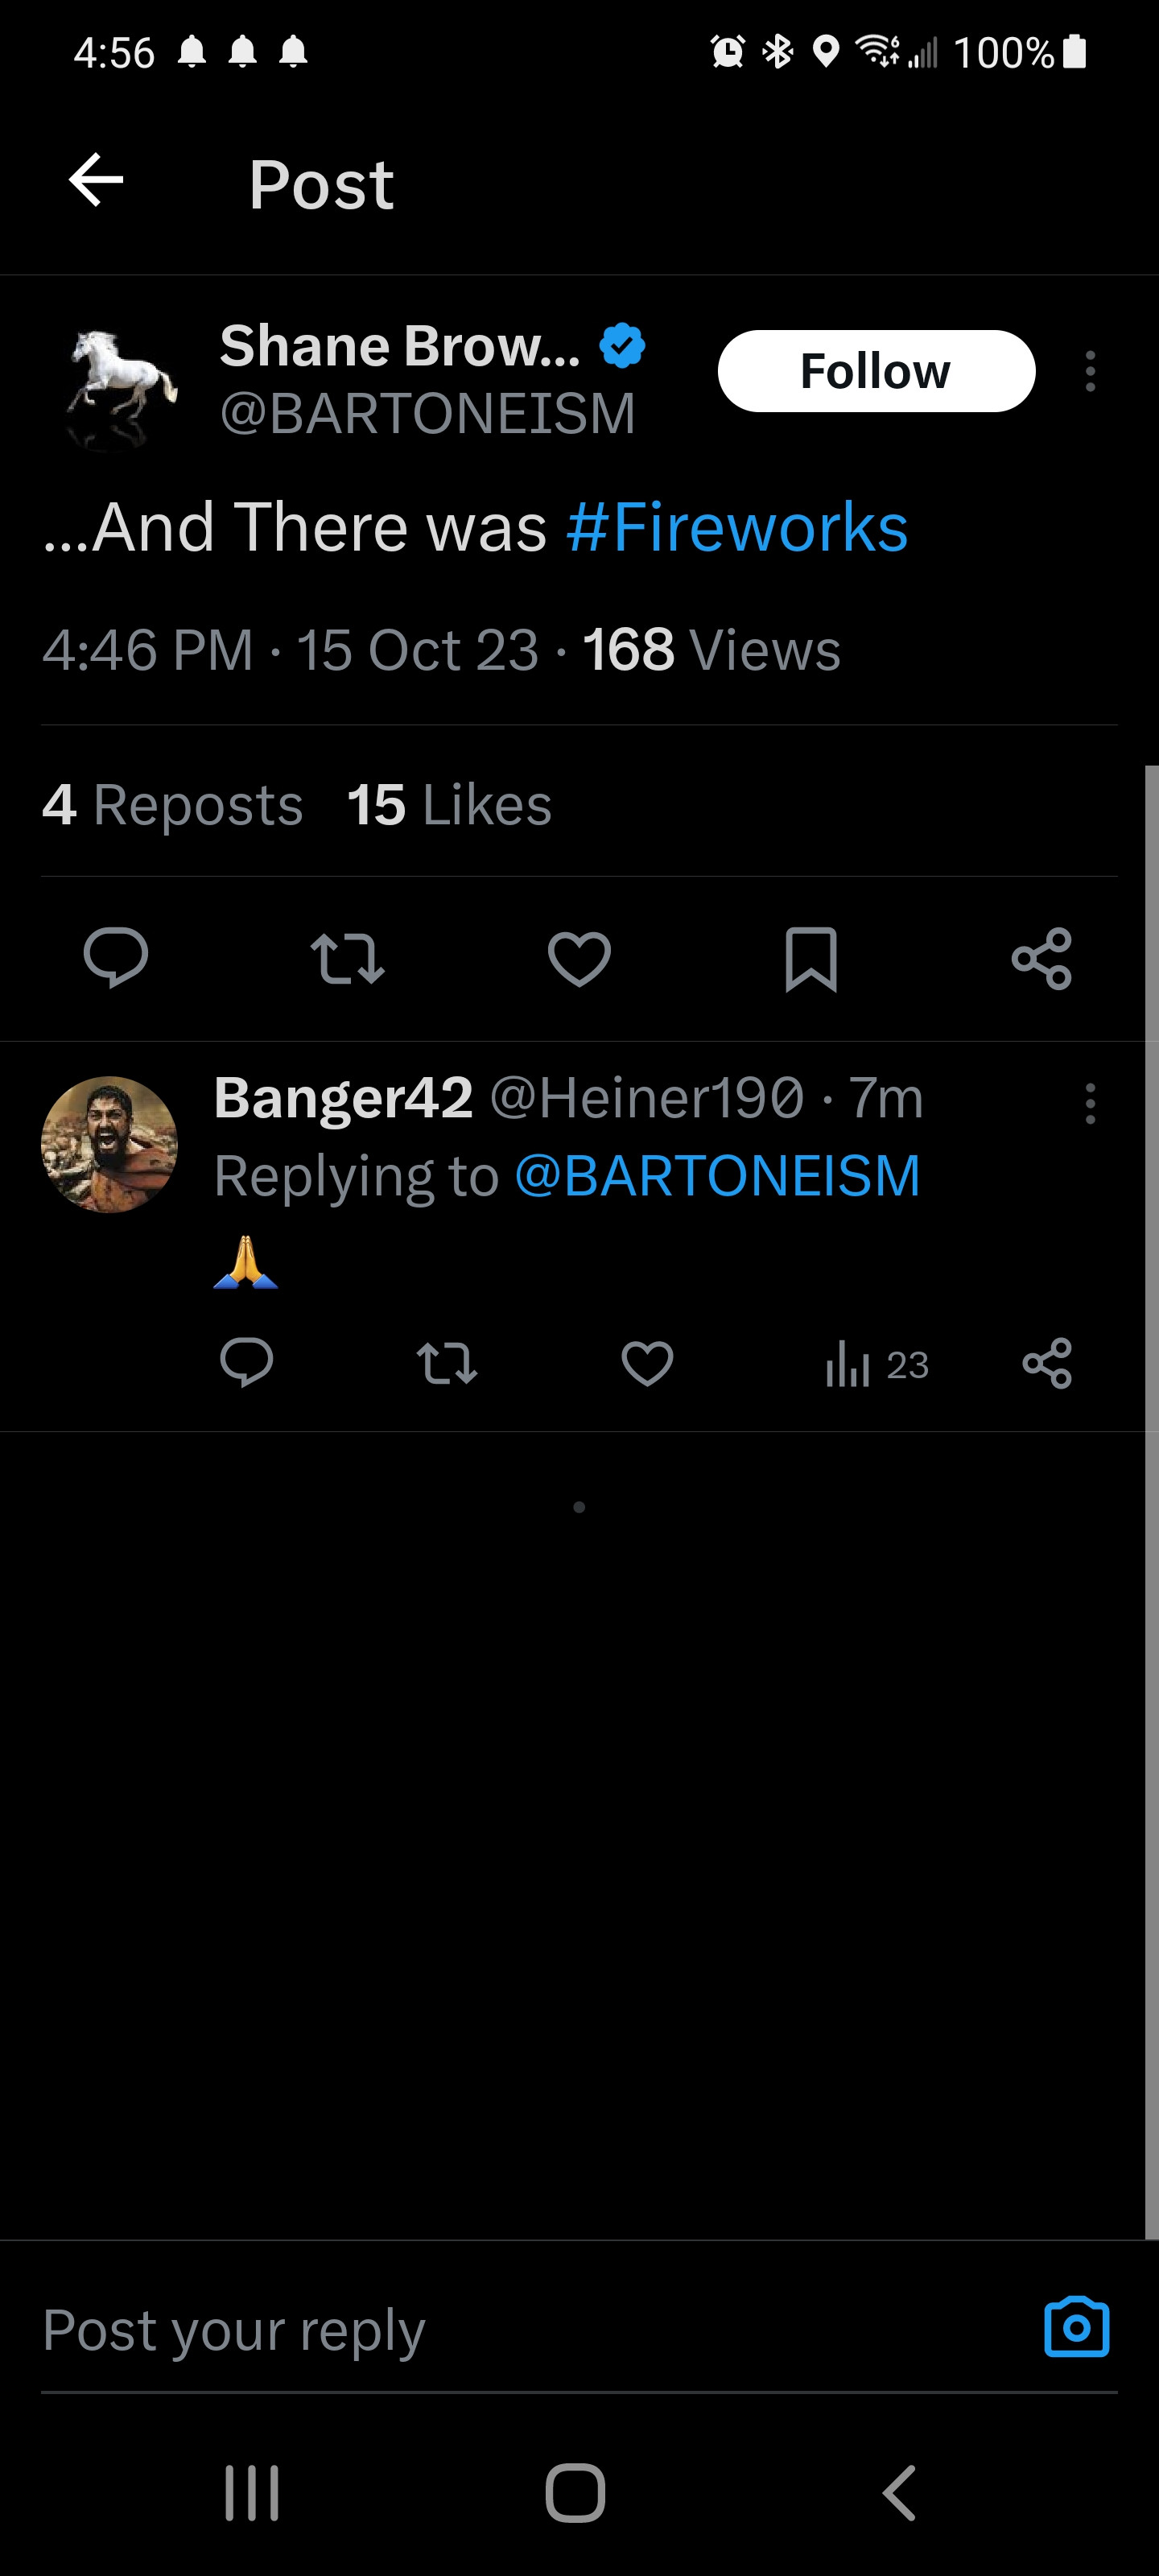Screen dimensions: 1159x2576
Task: Open more options for main post
Action: click(x=1090, y=371)
